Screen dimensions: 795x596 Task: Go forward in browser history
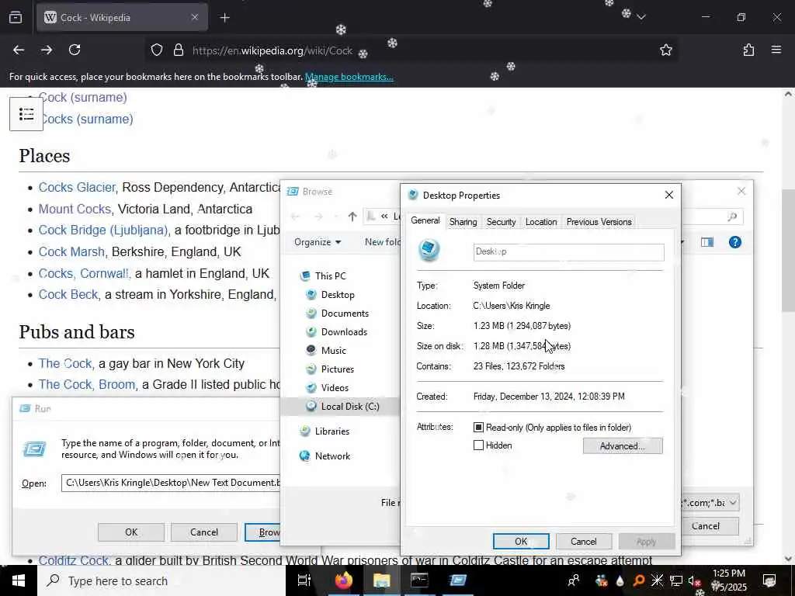[x=47, y=50]
